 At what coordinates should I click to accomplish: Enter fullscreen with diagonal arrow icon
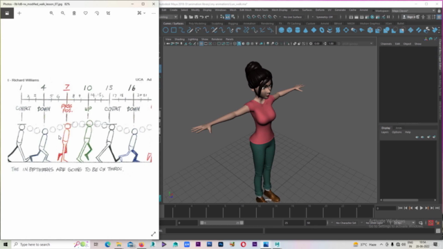(x=154, y=234)
